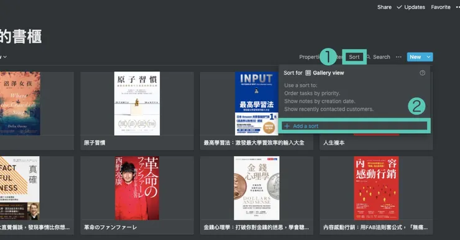Mark page as Favorite
This screenshot has height=240, width=460.
(x=441, y=7)
